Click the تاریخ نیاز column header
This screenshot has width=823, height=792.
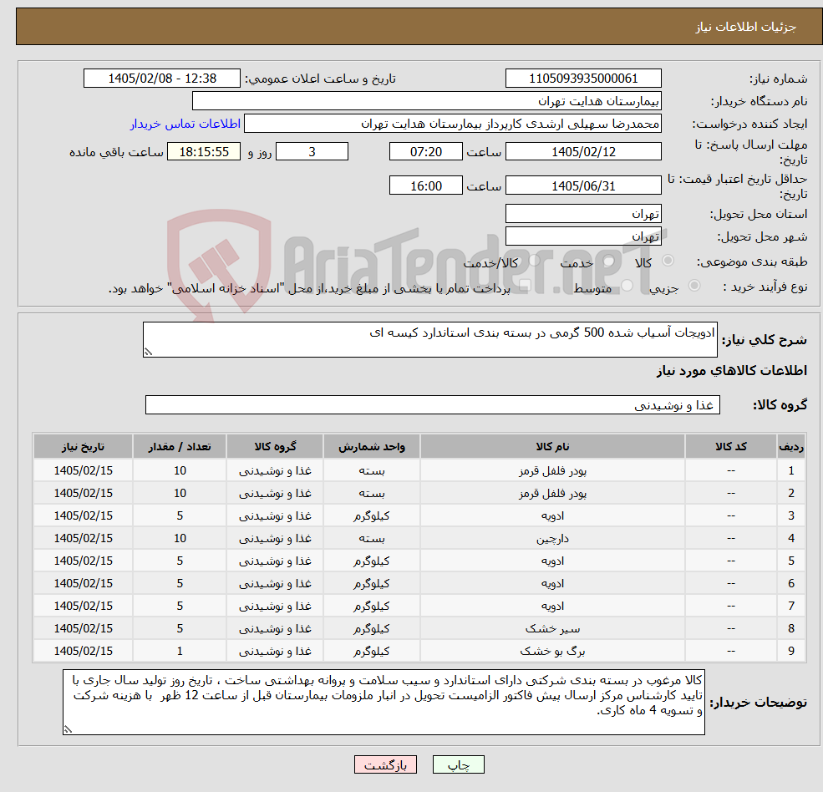(83, 447)
